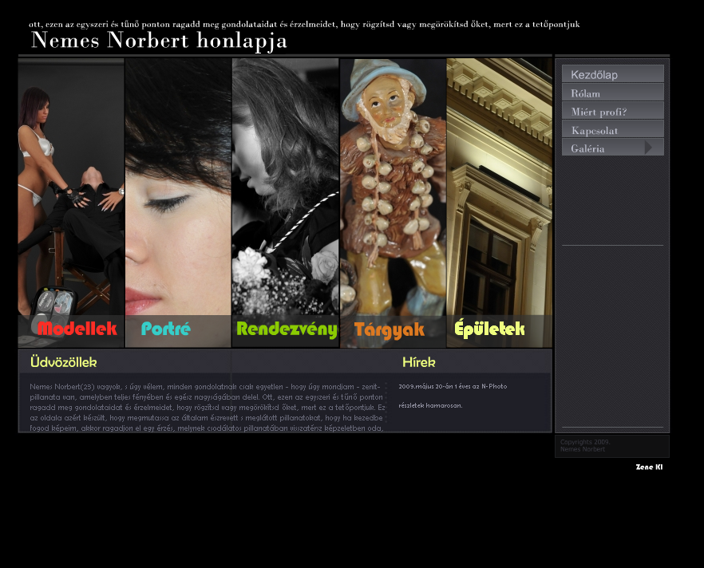Click the red Modellek category label

click(77, 329)
